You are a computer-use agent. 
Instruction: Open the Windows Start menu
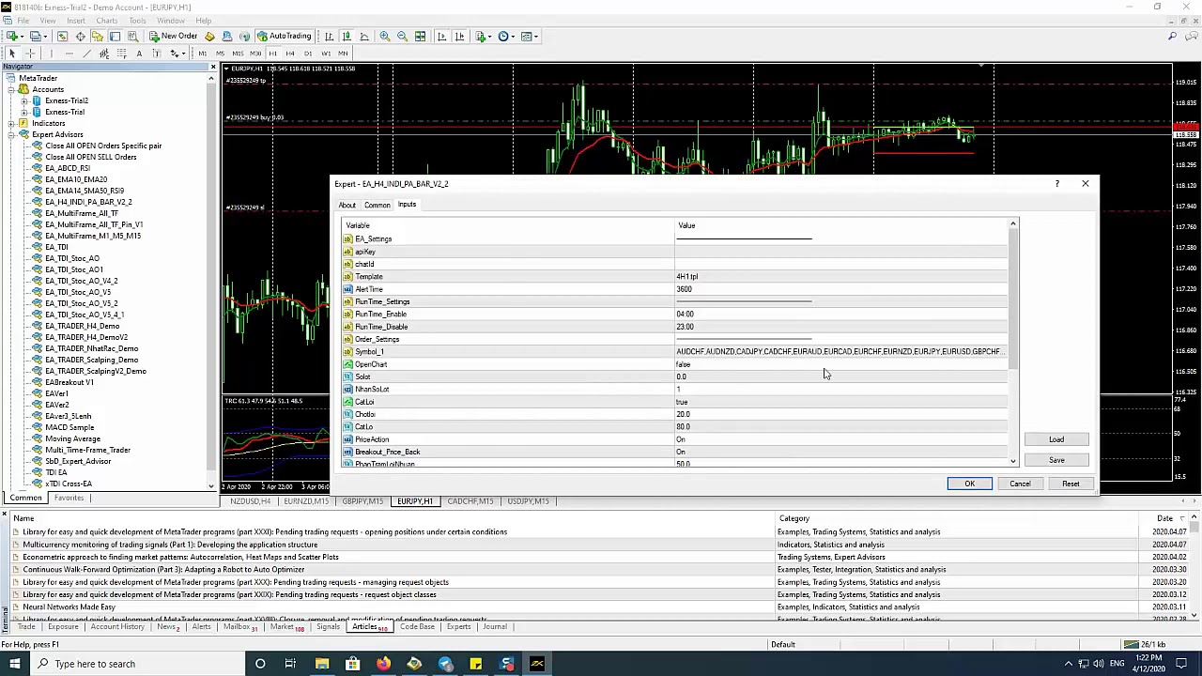coord(14,664)
